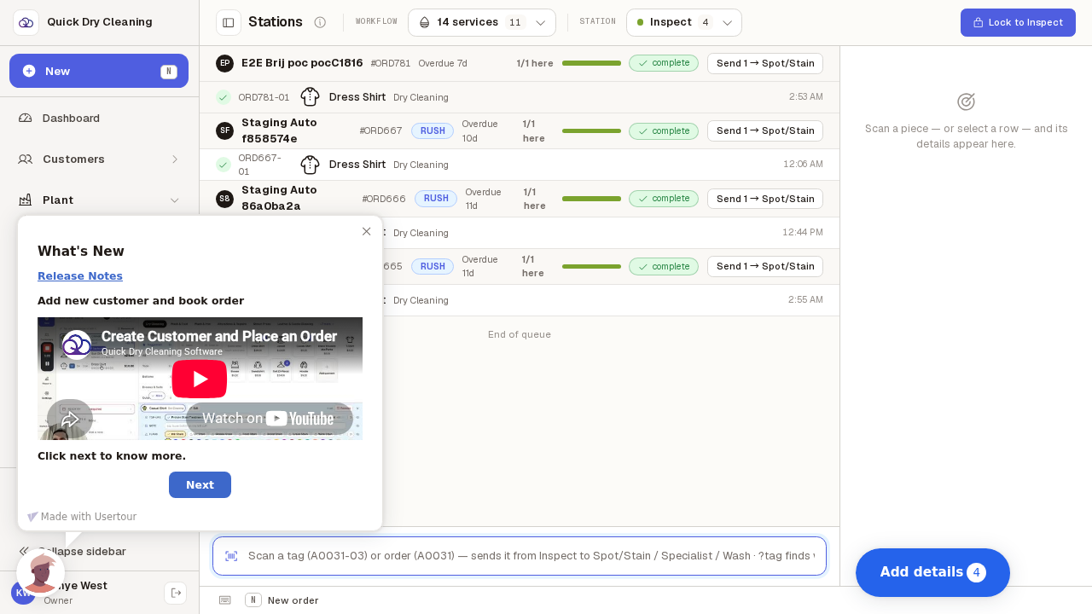Click Watch on YouTube in the video
Image resolution: width=1092 pixels, height=614 pixels.
pyautogui.click(x=268, y=419)
